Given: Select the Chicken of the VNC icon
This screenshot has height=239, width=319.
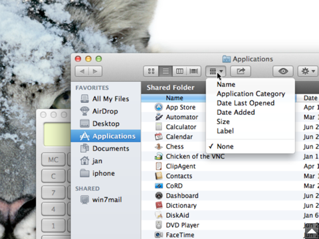Looking at the screenshot, I should pos(159,156).
